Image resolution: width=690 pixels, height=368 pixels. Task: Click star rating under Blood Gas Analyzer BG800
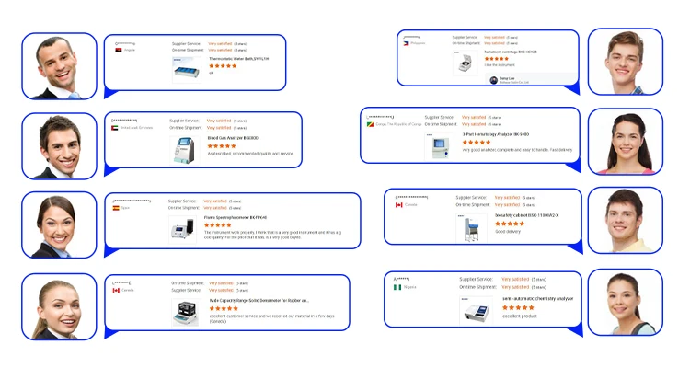(x=220, y=145)
